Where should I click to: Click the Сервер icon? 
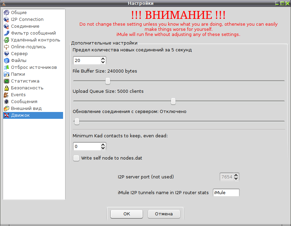click(x=6, y=53)
